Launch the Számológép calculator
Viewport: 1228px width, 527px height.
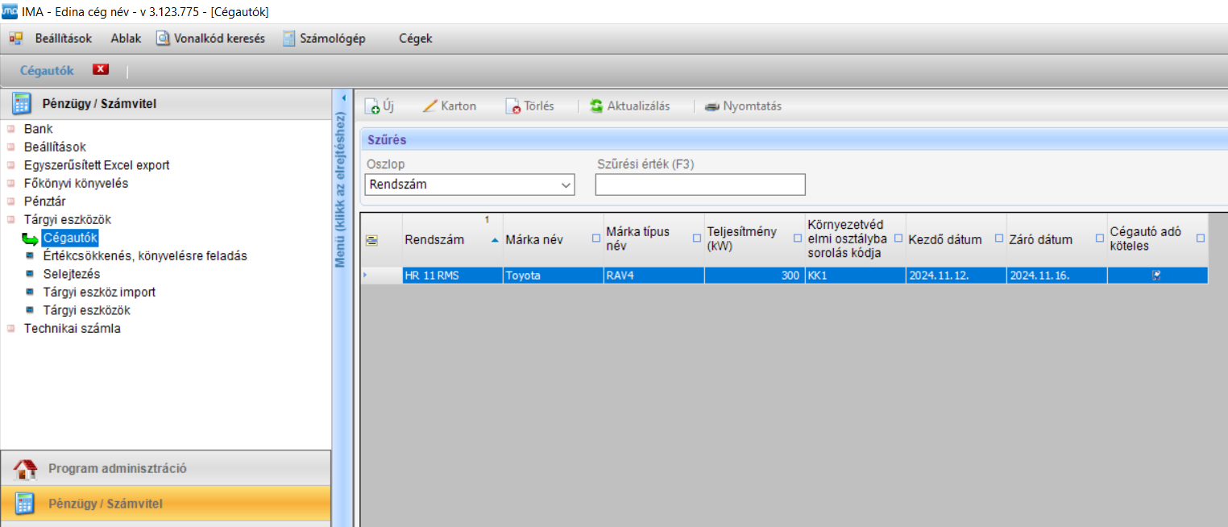pyautogui.click(x=289, y=39)
